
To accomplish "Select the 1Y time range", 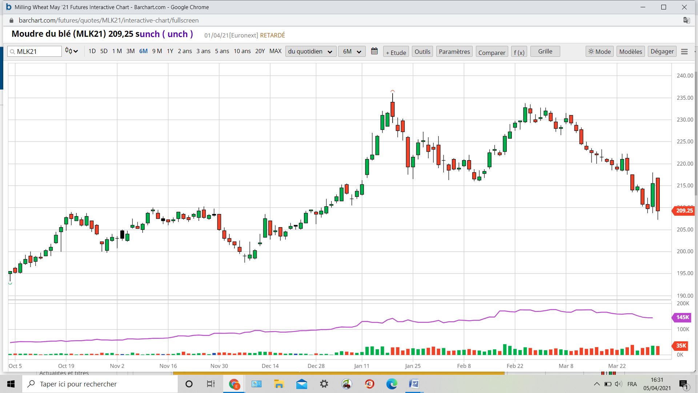I will tap(170, 51).
